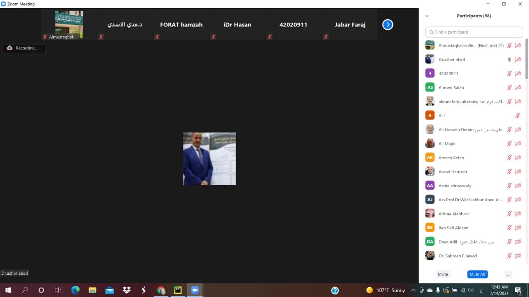Screen dimensions: 529x297
Task: Click the active speaker photo of Dr.azher abed
Action: coord(210,159)
